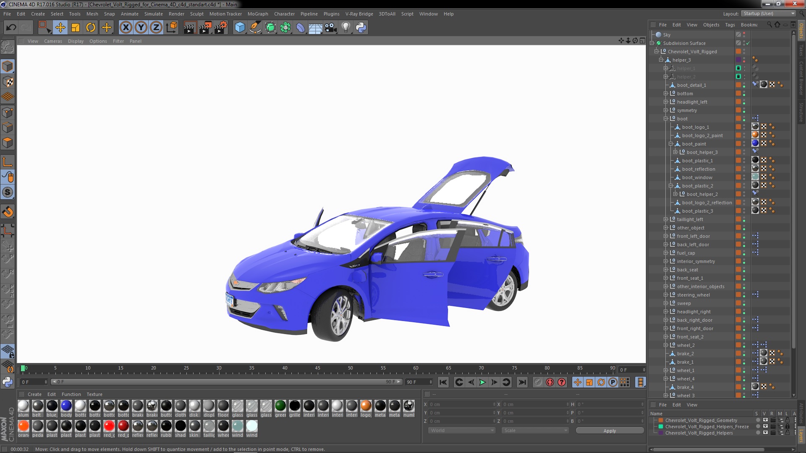Open the material Texture menu
This screenshot has height=453, width=806.
94,394
